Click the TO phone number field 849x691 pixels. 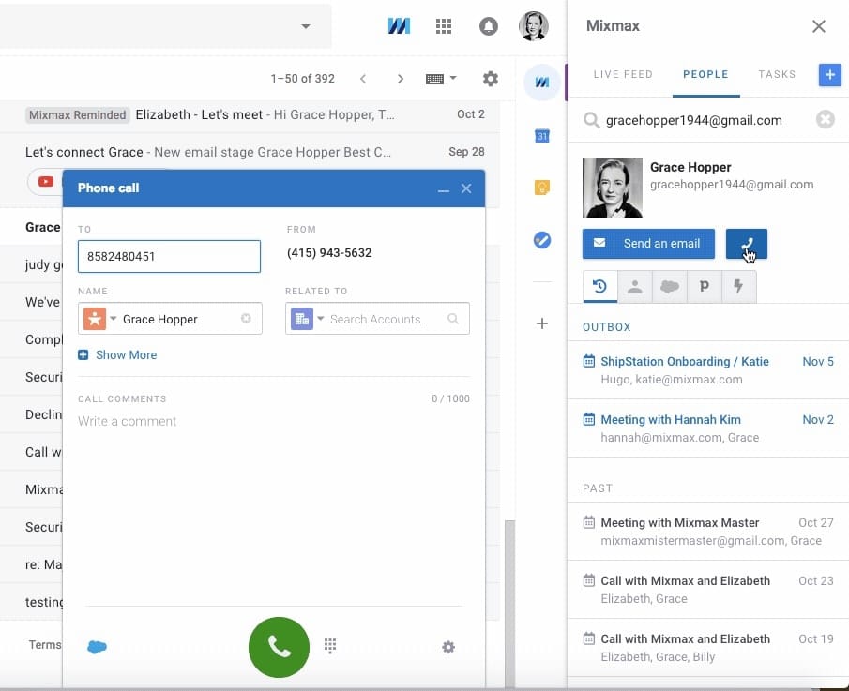169,256
